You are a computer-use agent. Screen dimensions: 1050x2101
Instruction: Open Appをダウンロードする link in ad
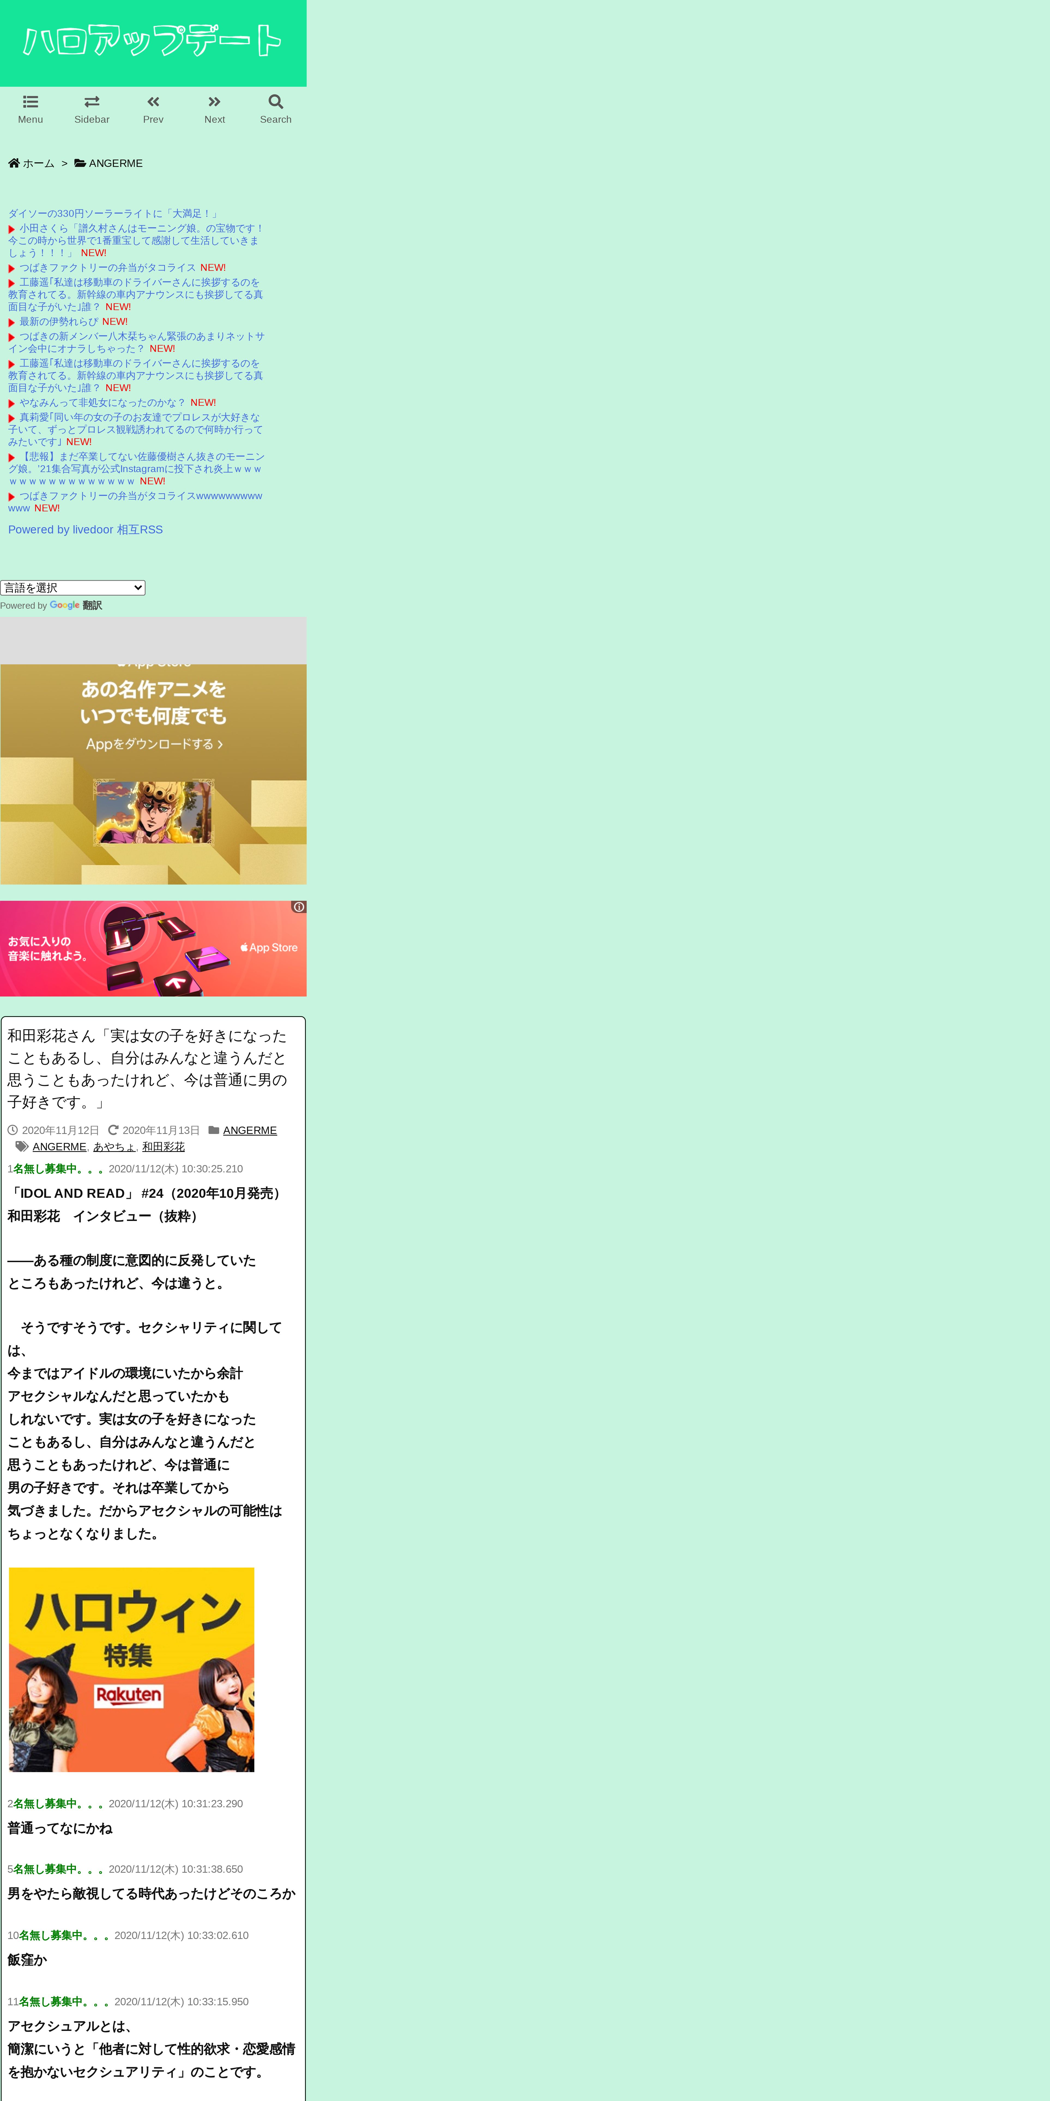click(154, 744)
